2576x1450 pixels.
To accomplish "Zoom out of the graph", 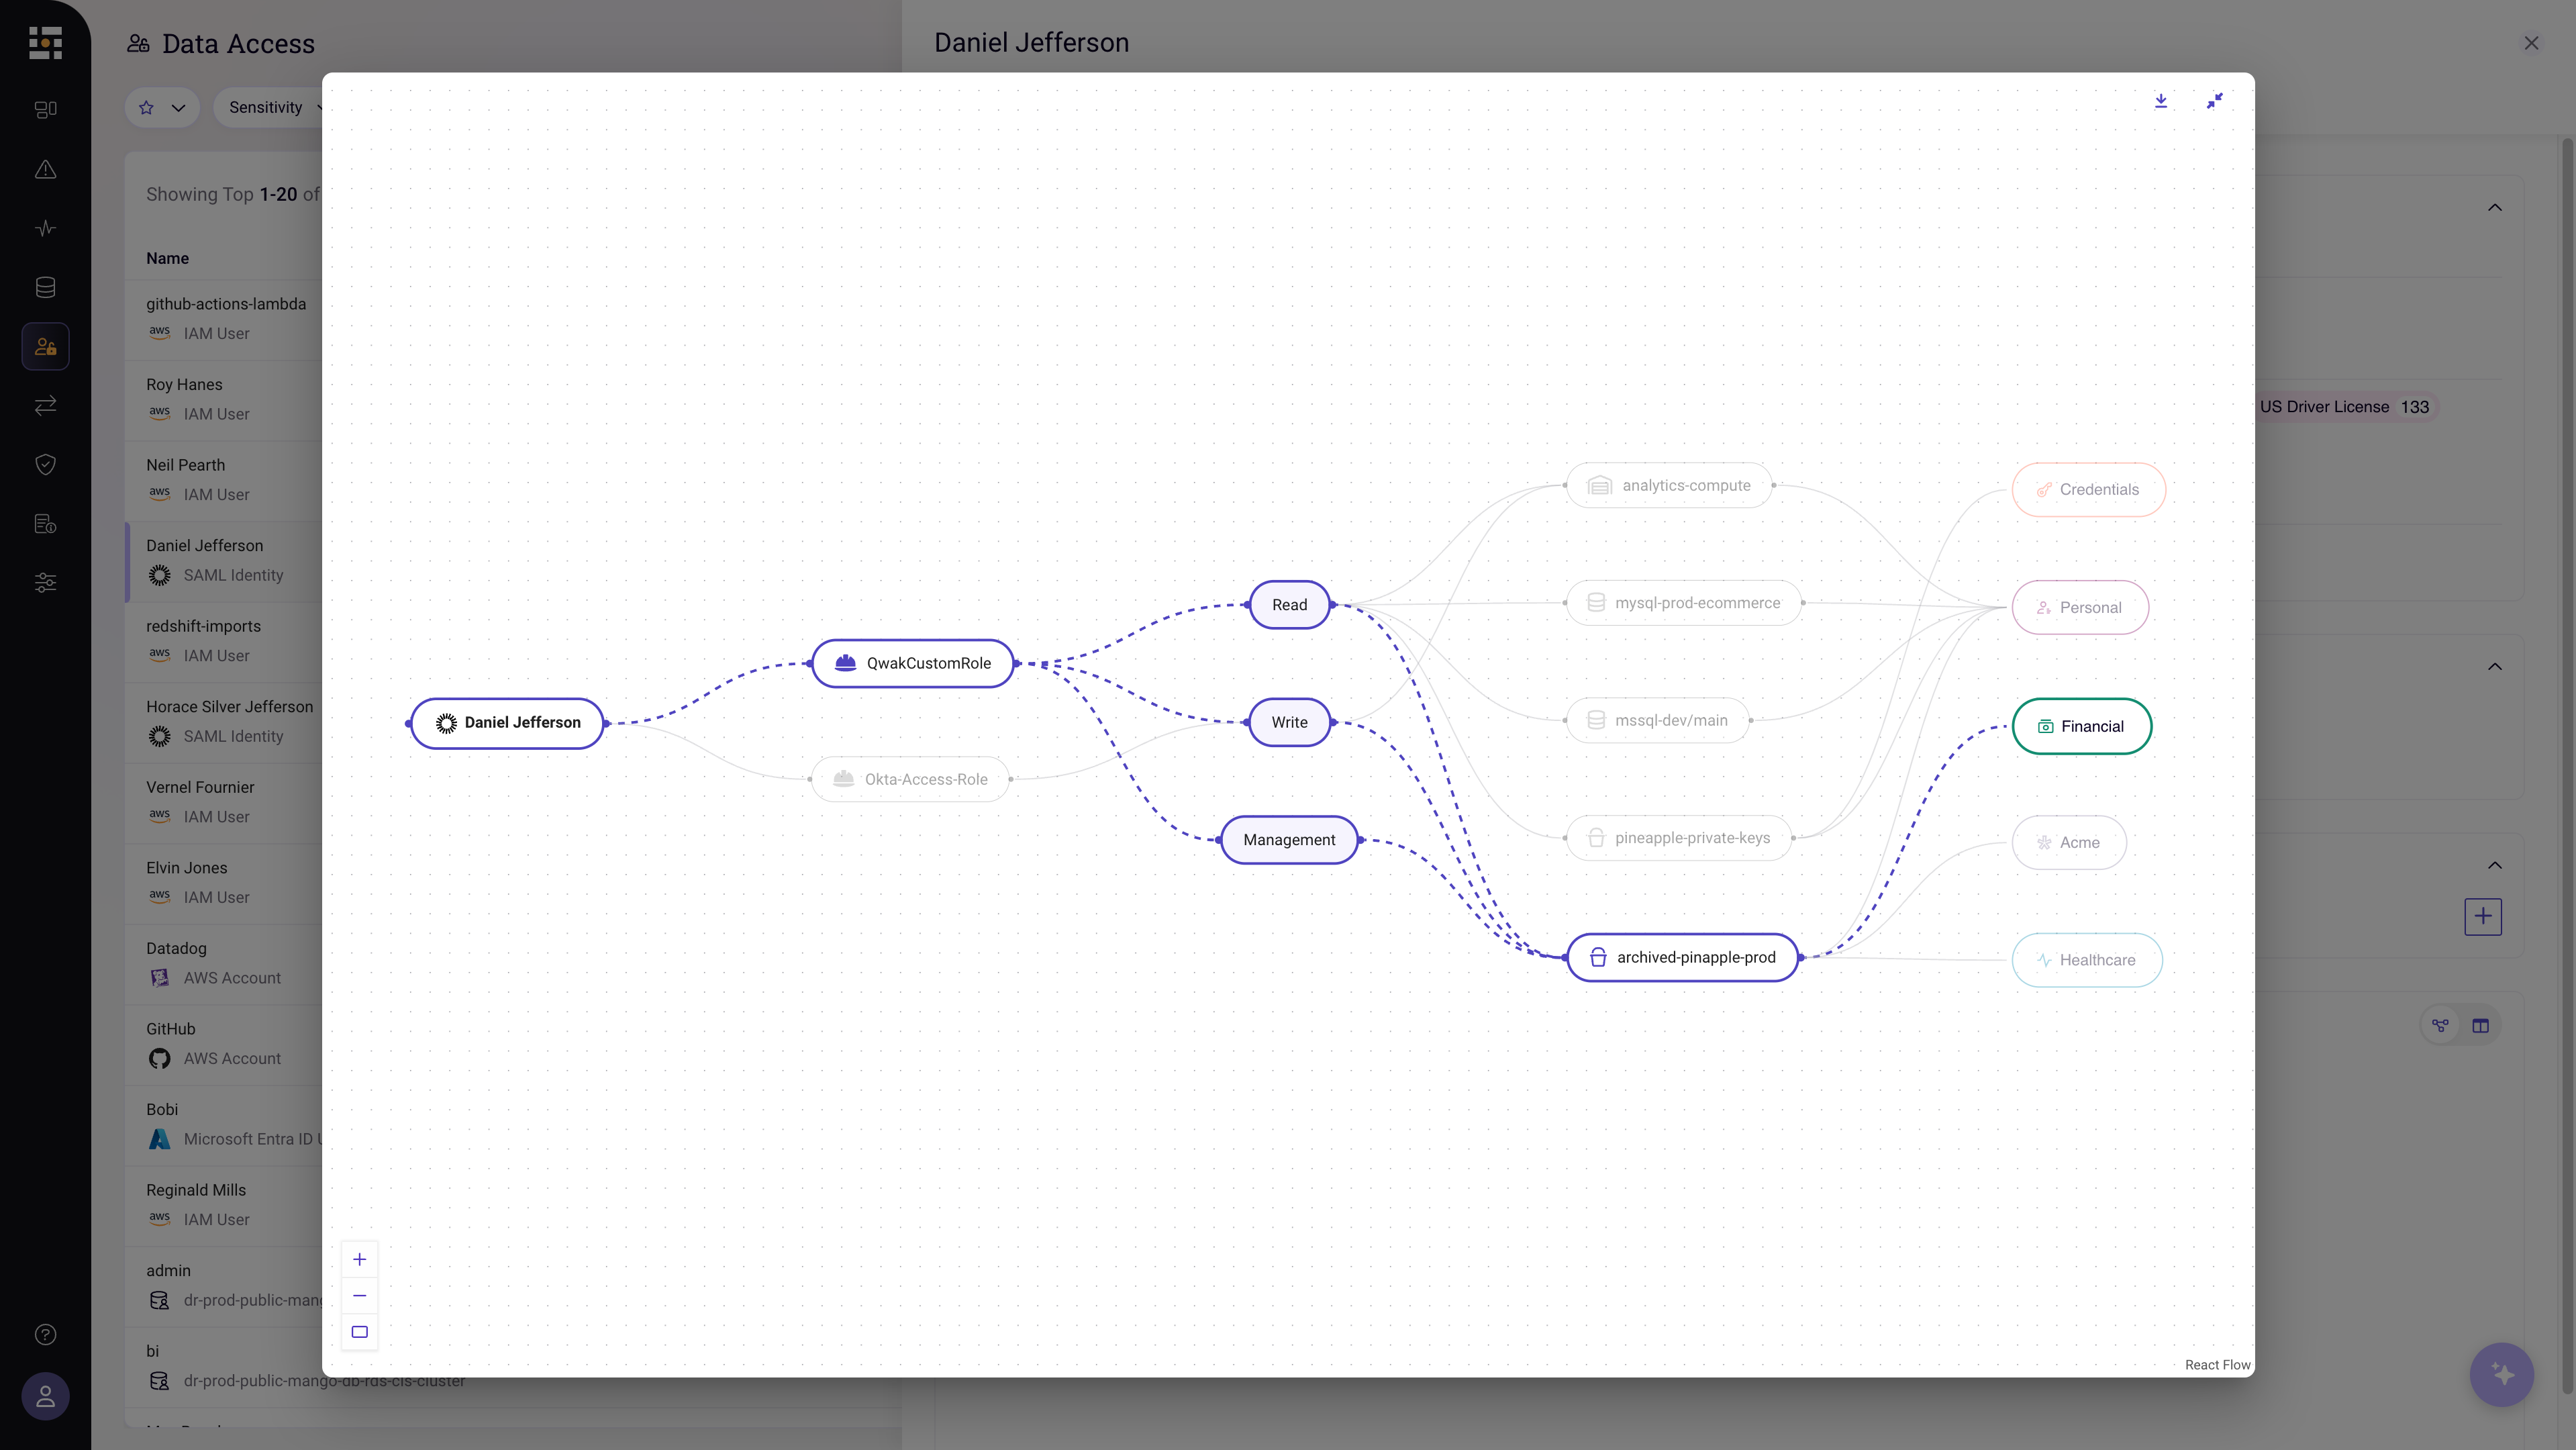I will click(x=359, y=1295).
